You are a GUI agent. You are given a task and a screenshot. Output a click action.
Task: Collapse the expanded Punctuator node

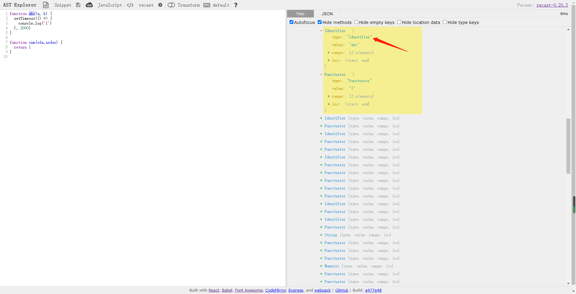321,74
